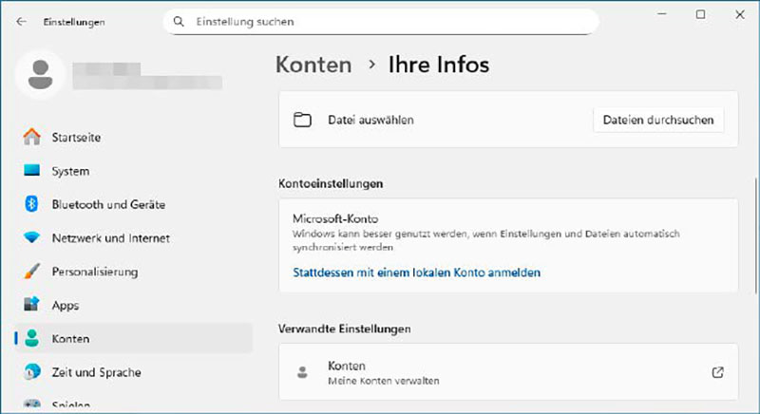Click the vertical scrollbar on the right
Viewport: 760px width, 414px height.
click(756, 235)
